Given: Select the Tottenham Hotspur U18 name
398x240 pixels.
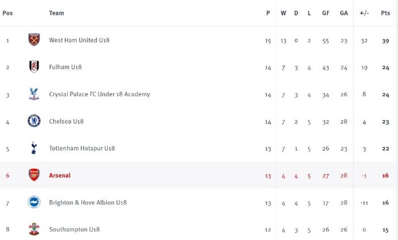Looking at the screenshot, I should coord(82,148).
